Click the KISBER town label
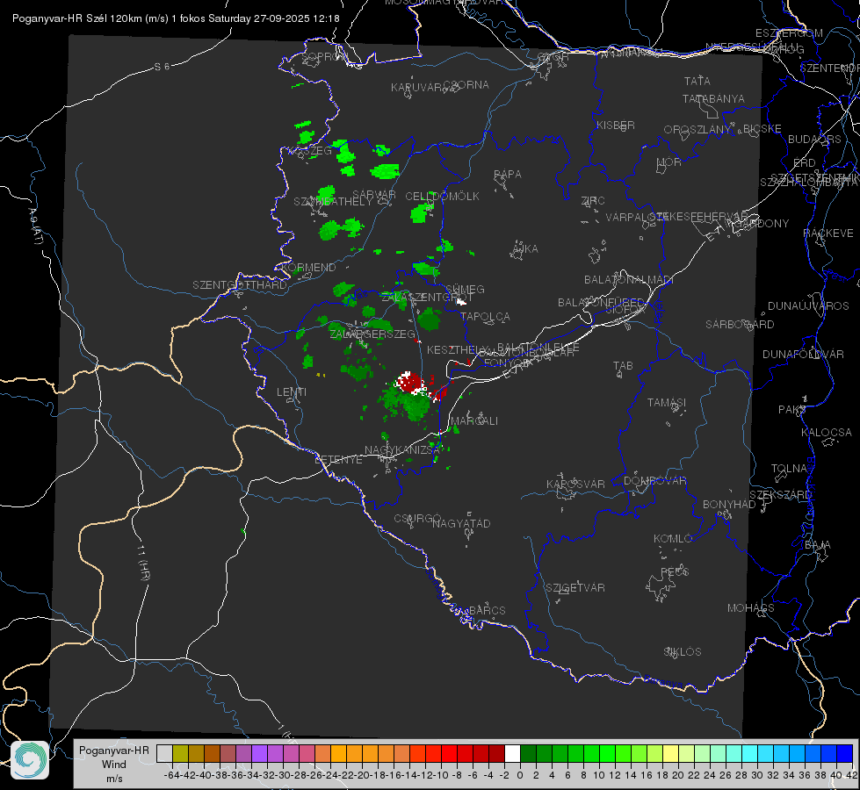The image size is (860, 790). pos(616,125)
